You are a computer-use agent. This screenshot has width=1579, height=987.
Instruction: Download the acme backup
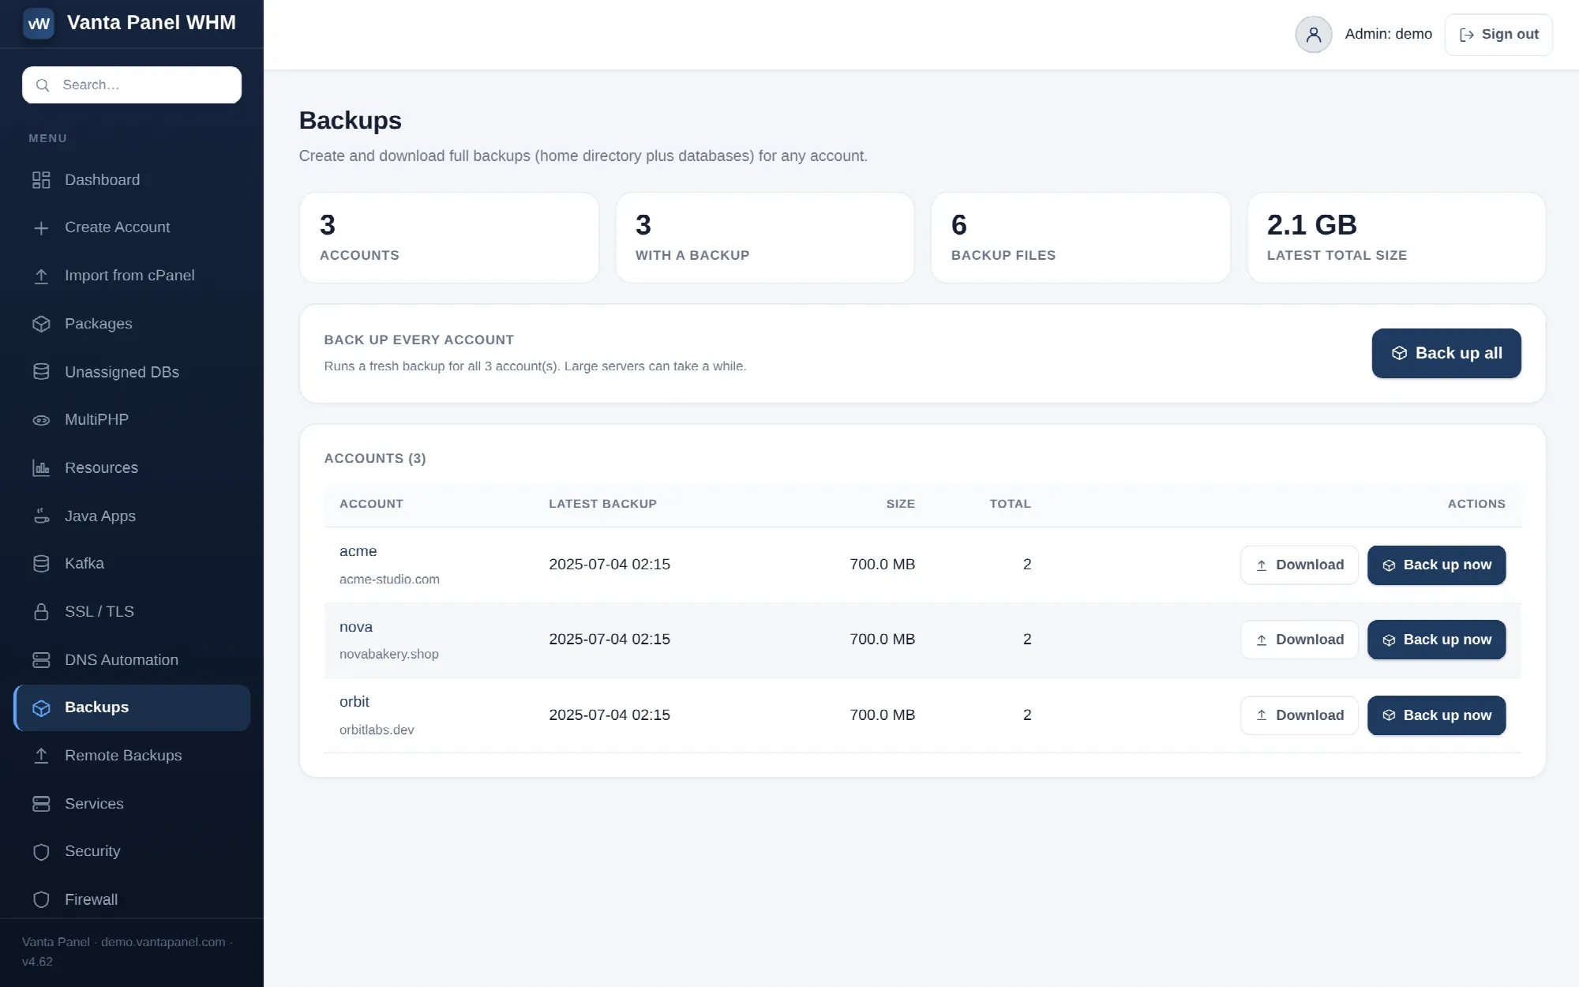click(x=1300, y=565)
